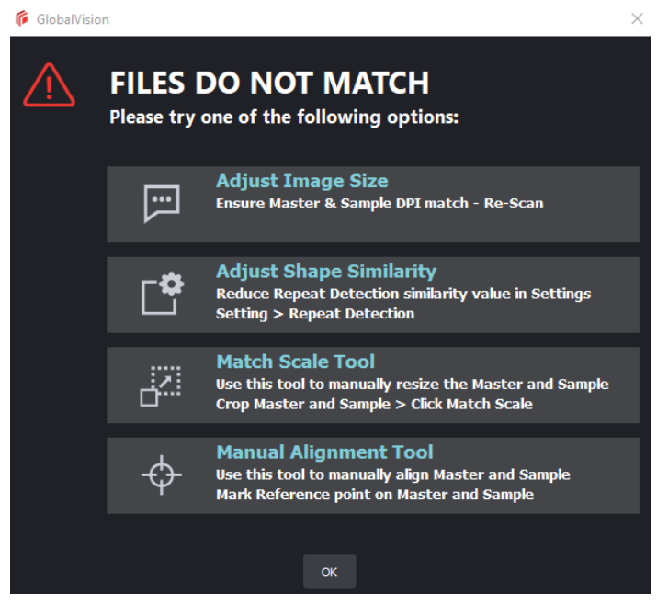Image resolution: width=657 pixels, height=602 pixels.
Task: Click the speech bubble Adjust Image Size icon
Action: 161,203
